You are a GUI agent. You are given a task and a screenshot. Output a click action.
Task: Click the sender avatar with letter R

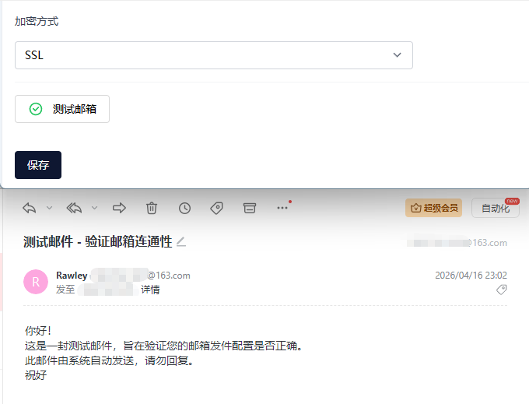point(36,282)
